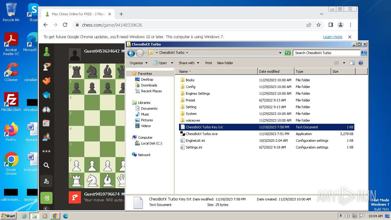Refresh the ChessBotX Turbo folder view
Screen dimensions: 391x220
point(287,53)
